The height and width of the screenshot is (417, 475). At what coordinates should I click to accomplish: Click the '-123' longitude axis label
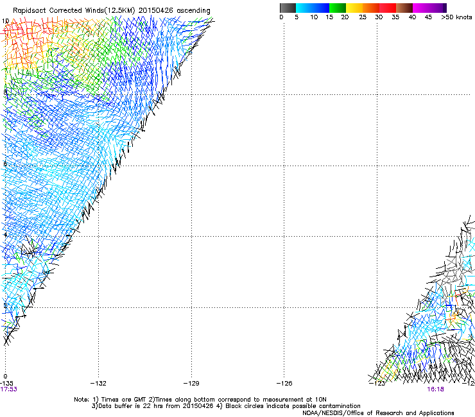click(377, 384)
